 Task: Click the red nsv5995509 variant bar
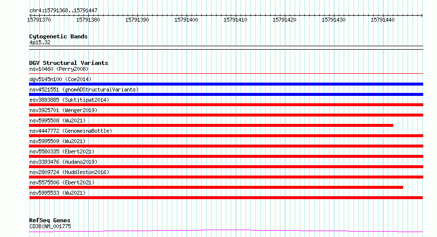pyautogui.click(x=226, y=146)
